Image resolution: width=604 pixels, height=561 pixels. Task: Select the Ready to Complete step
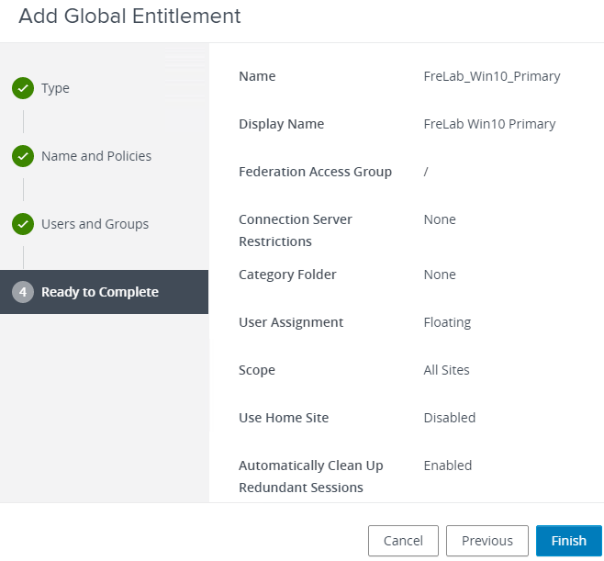coord(100,292)
